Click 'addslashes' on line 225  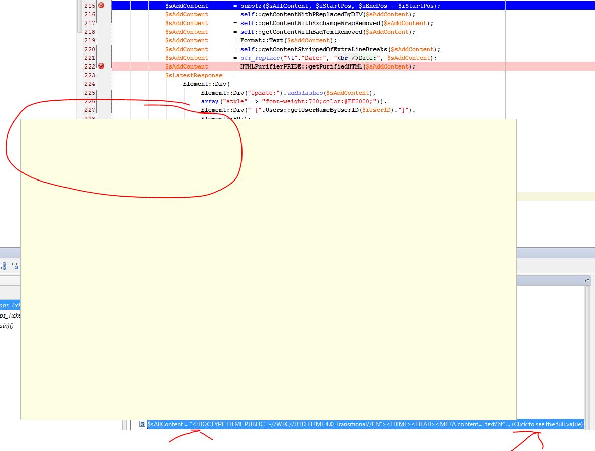coord(305,93)
